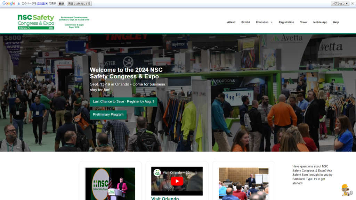
Task: Open the Japanese language dropdown
Action: coord(42,3)
